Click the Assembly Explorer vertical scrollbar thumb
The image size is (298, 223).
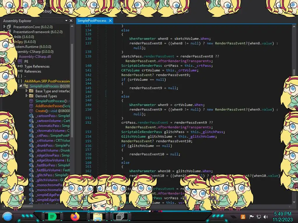pos(72,90)
